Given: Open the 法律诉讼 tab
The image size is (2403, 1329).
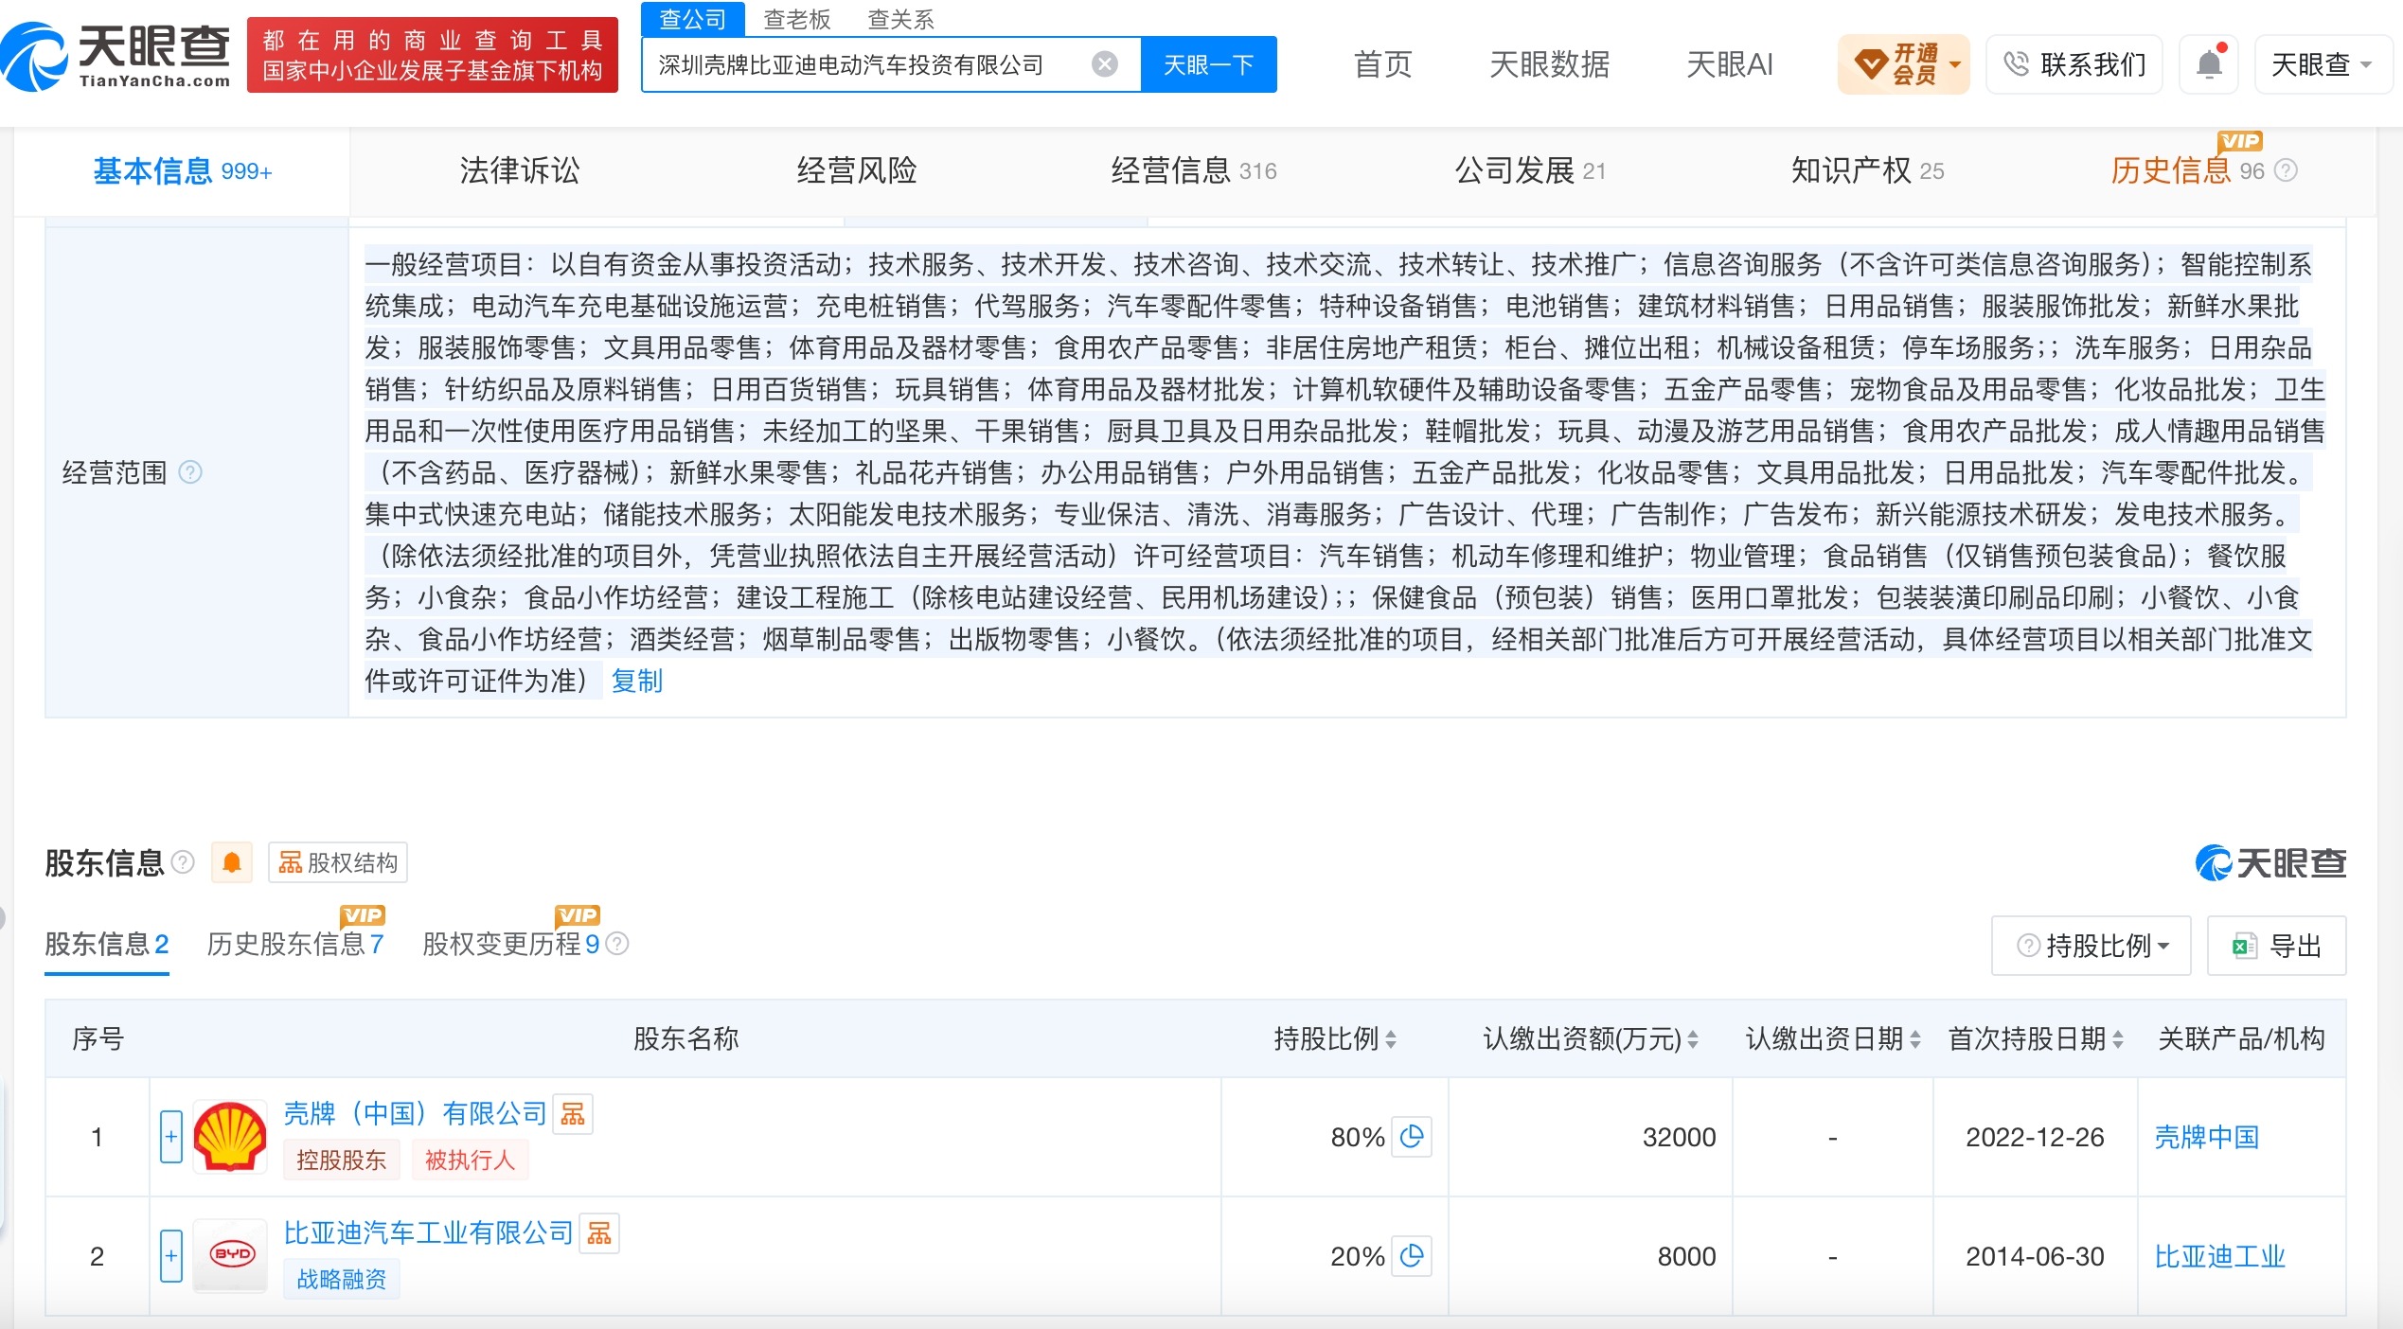Looking at the screenshot, I should [520, 170].
